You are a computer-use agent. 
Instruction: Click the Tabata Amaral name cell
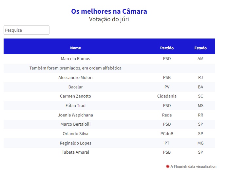coord(75,152)
